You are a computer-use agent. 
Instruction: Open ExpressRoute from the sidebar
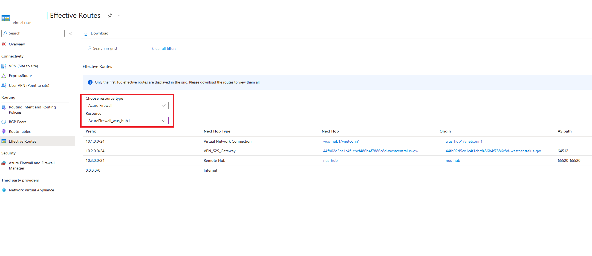tap(20, 76)
